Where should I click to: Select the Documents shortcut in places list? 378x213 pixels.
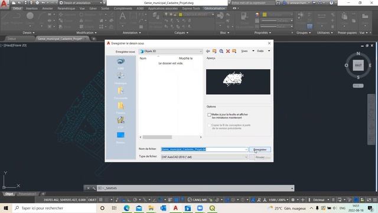tap(120, 93)
